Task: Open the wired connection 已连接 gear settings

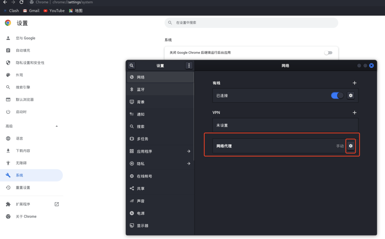Action: pyautogui.click(x=351, y=95)
